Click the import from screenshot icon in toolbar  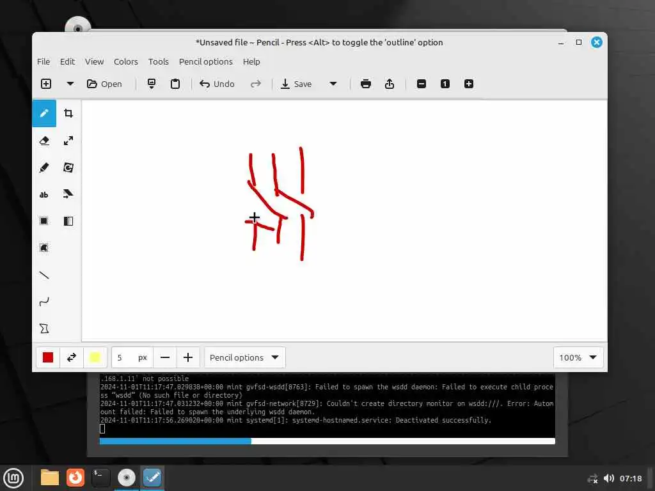[152, 84]
